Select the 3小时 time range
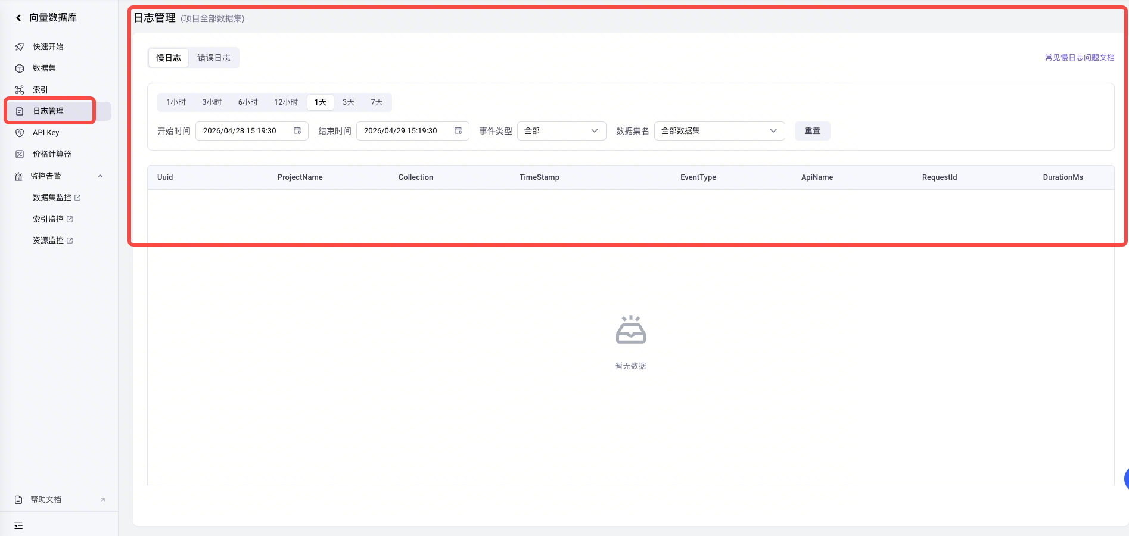This screenshot has height=536, width=1129. point(212,102)
